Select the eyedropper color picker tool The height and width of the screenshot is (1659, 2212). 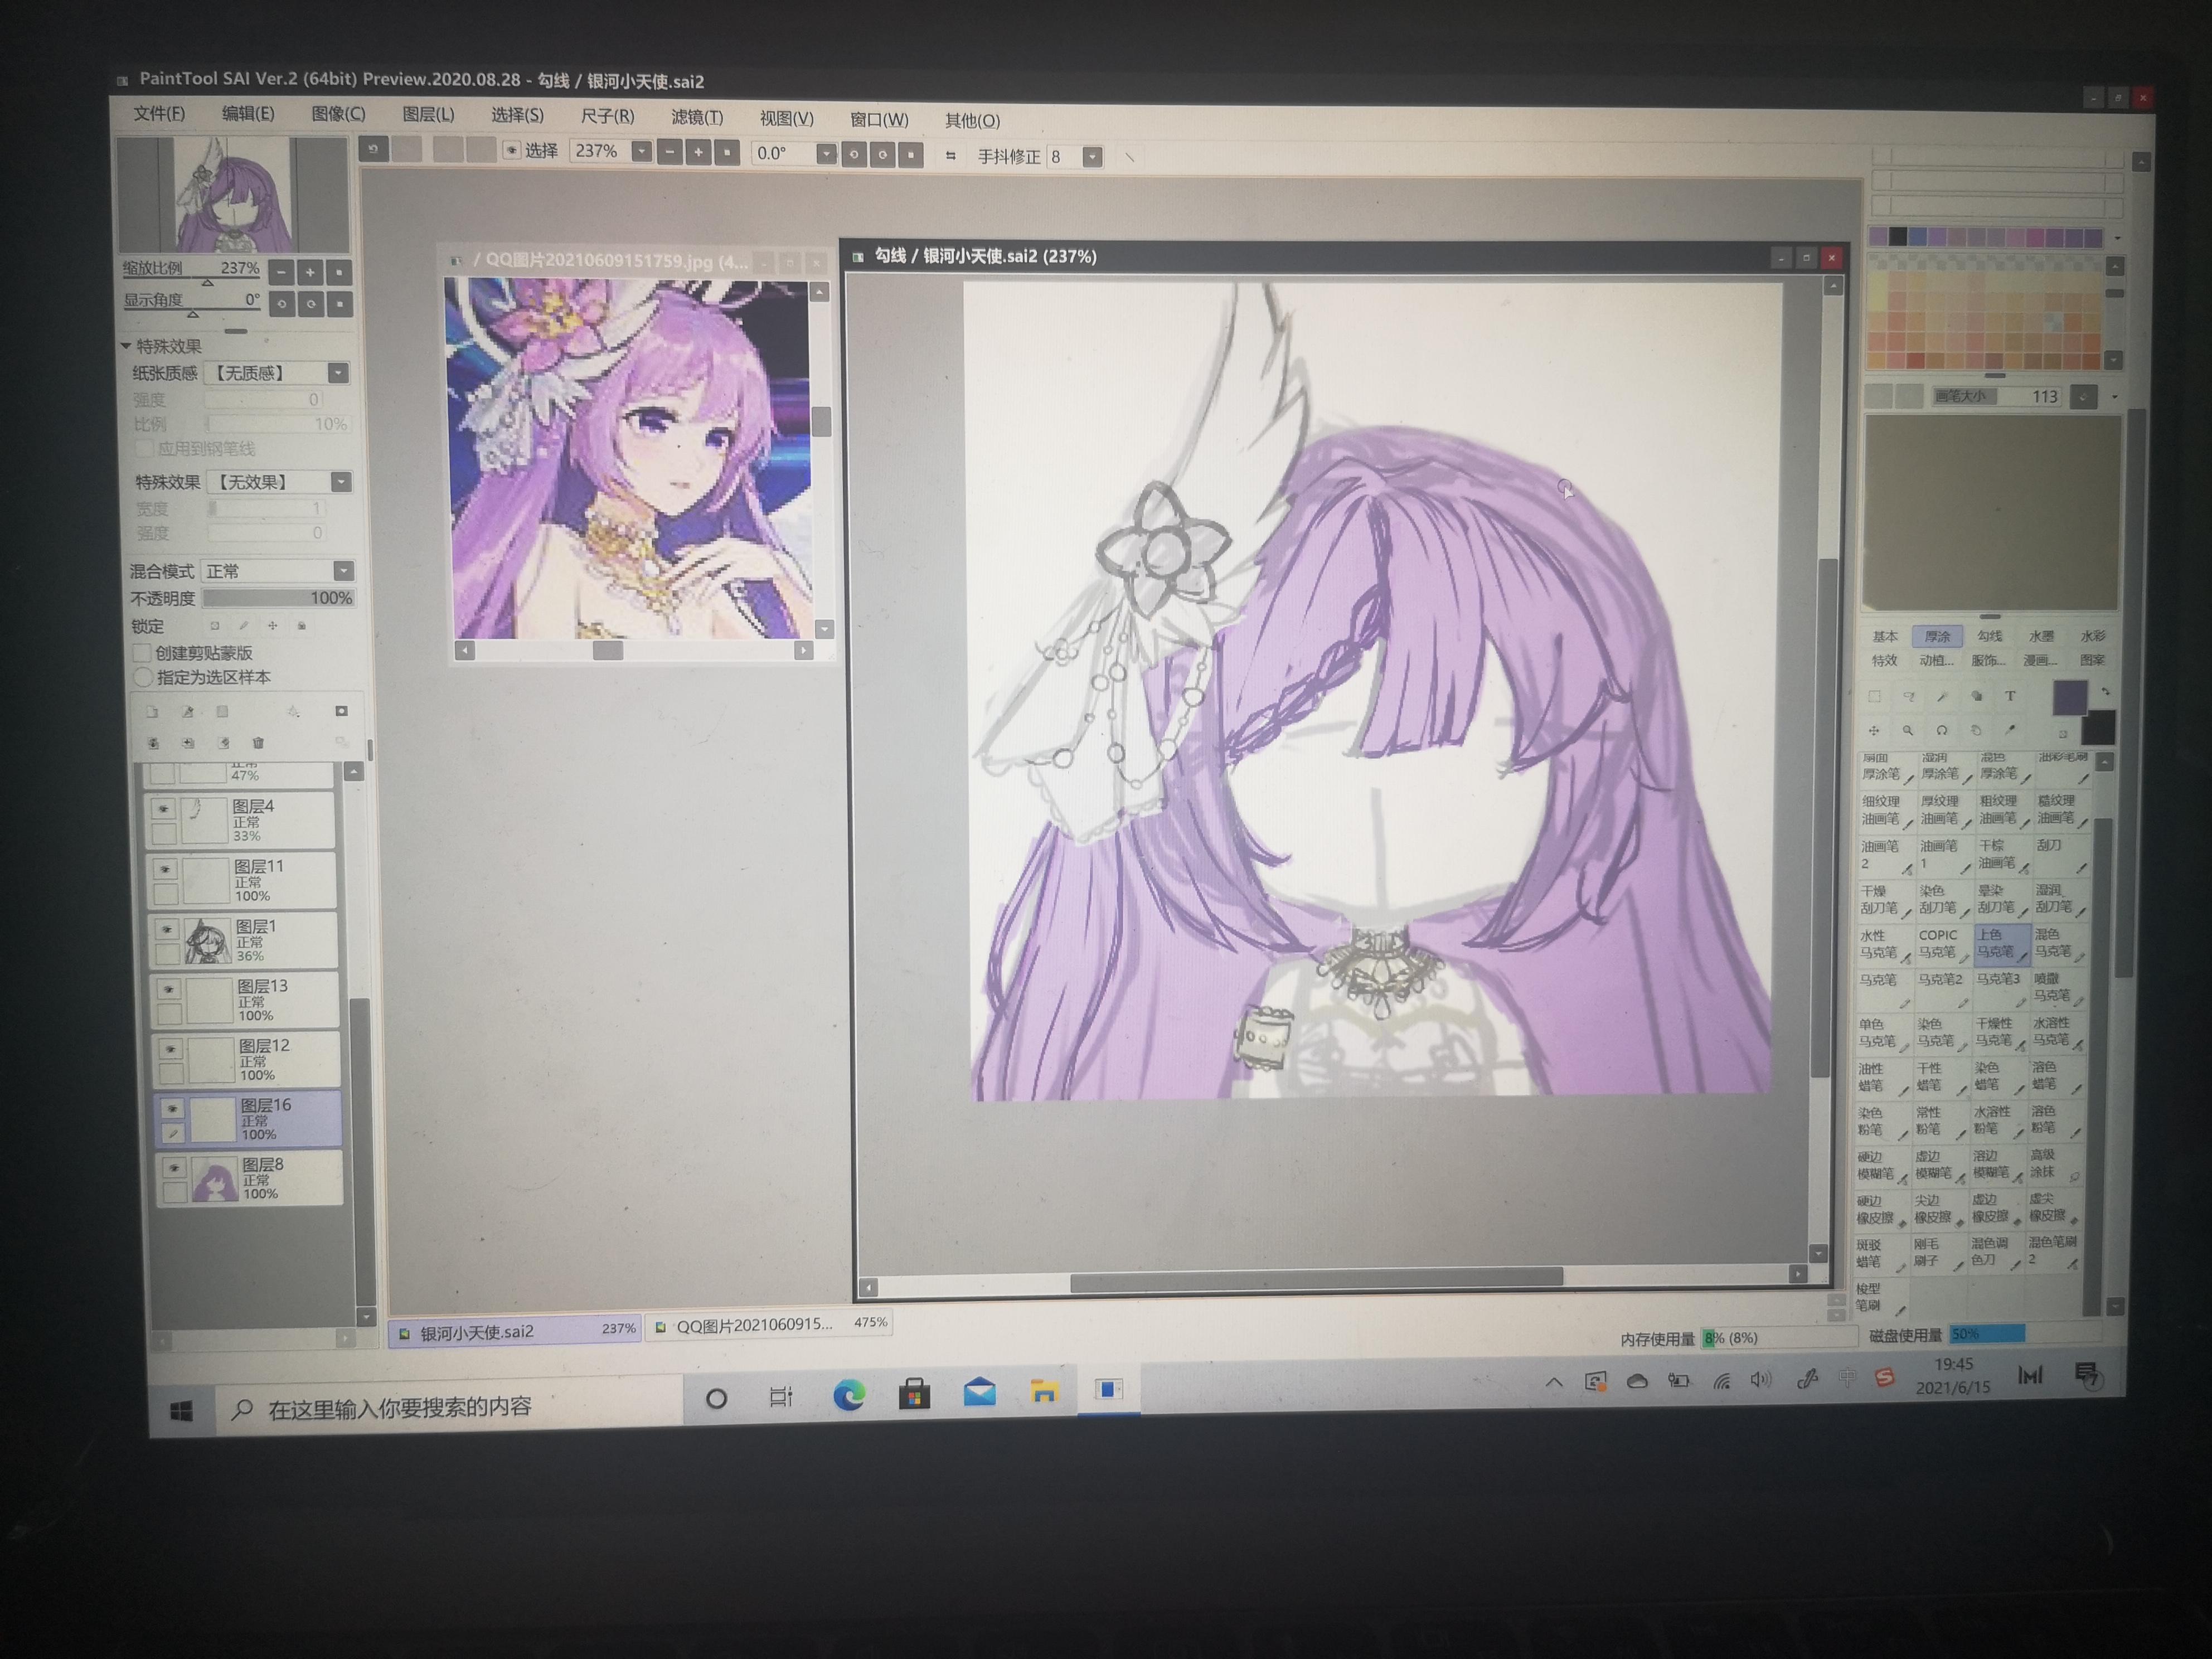[2010, 731]
